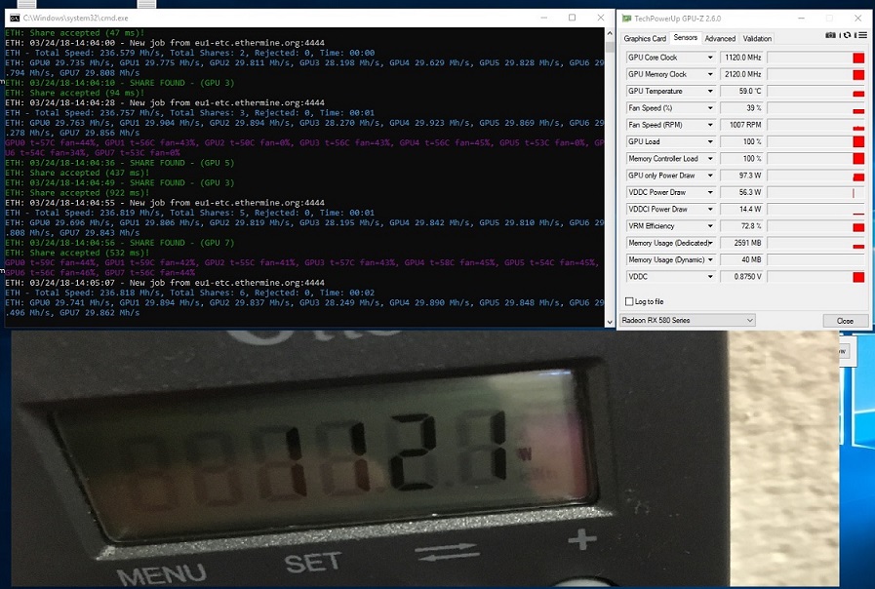Expand the GPU Core Clock sensor dropdown
875x589 pixels.
pyautogui.click(x=709, y=58)
